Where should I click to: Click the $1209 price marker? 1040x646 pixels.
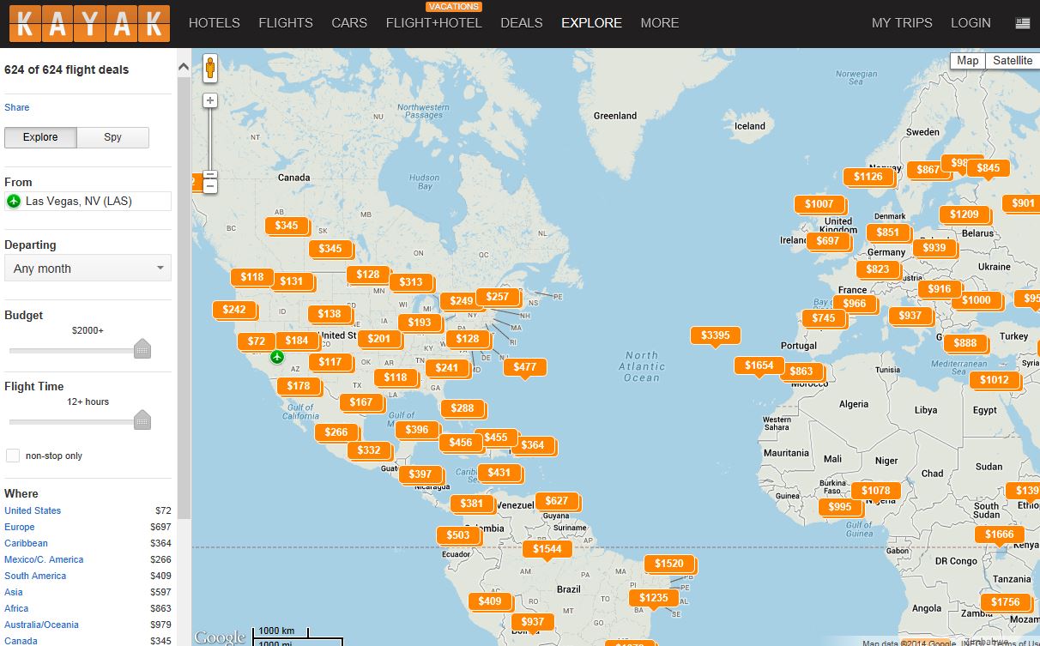coord(964,214)
